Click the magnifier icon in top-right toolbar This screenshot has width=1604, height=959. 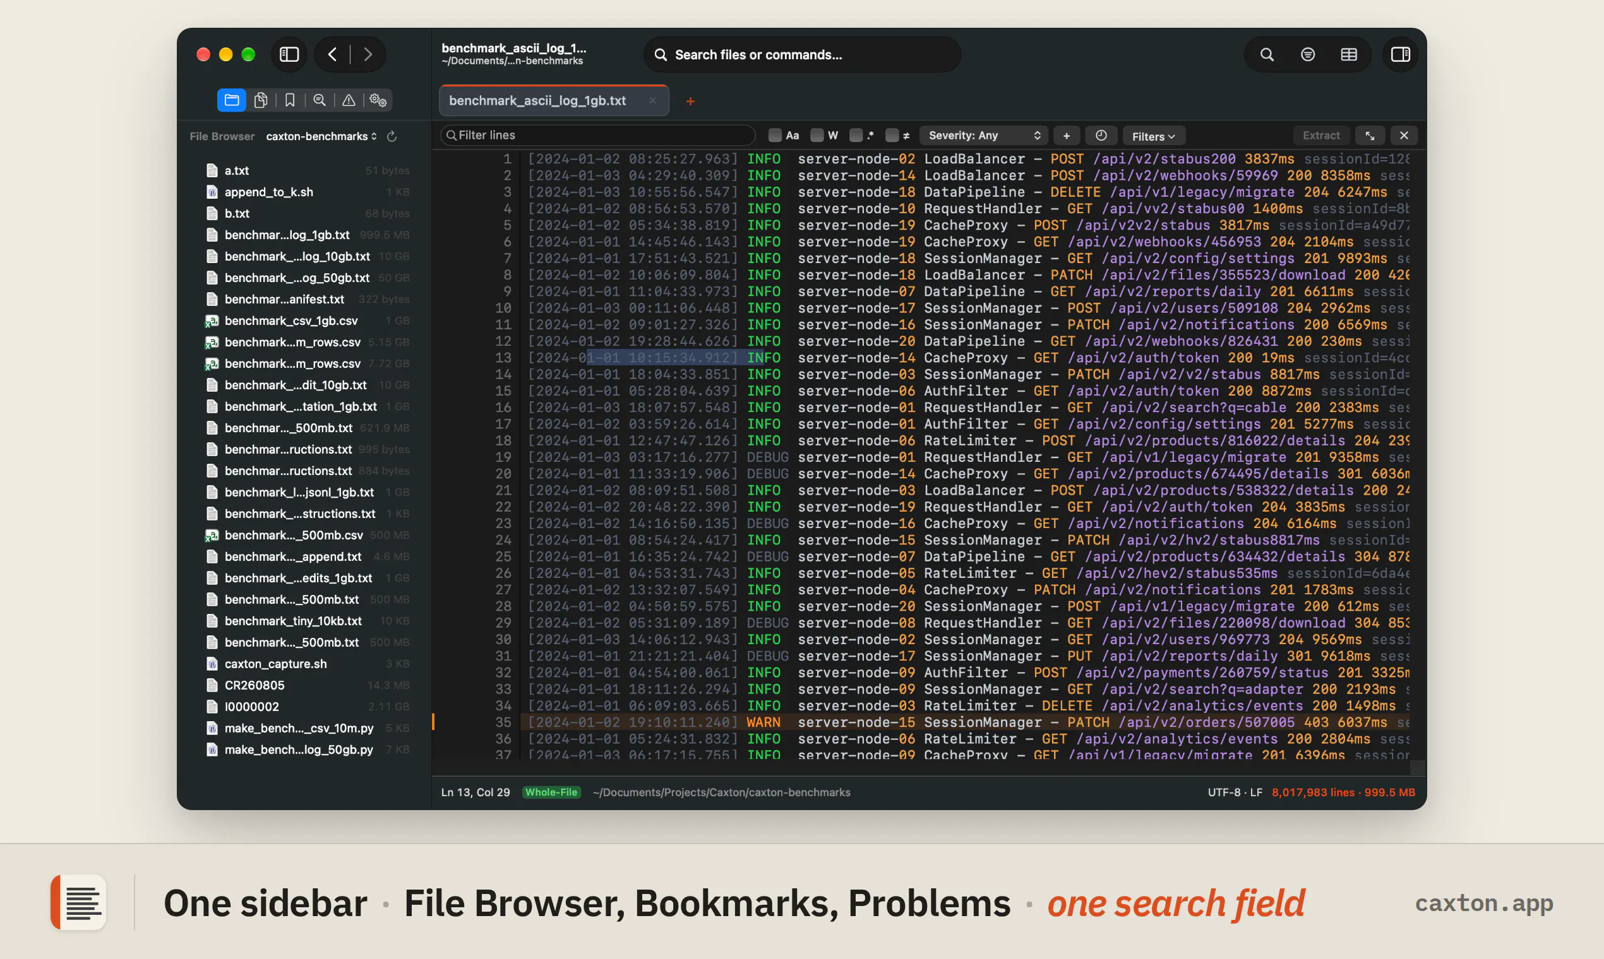[x=1266, y=54]
